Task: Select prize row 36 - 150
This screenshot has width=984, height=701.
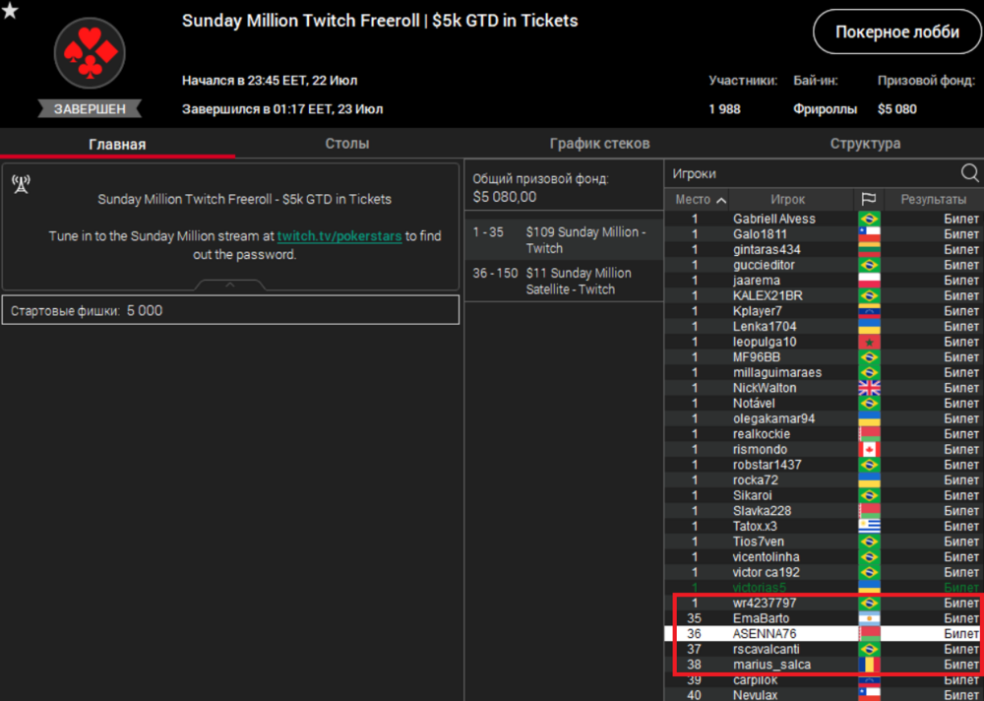Action: 564,281
